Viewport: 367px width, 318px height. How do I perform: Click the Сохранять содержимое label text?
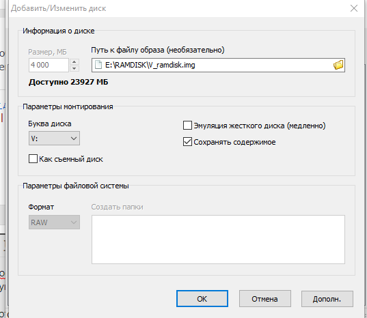pos(234,142)
